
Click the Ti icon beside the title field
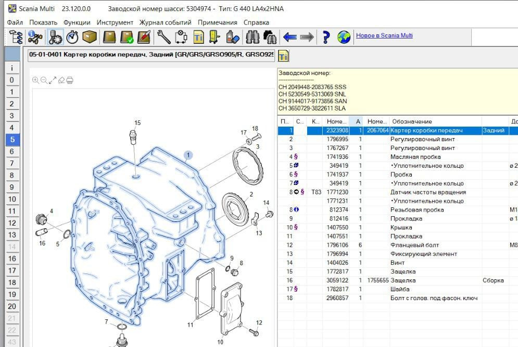(x=283, y=56)
